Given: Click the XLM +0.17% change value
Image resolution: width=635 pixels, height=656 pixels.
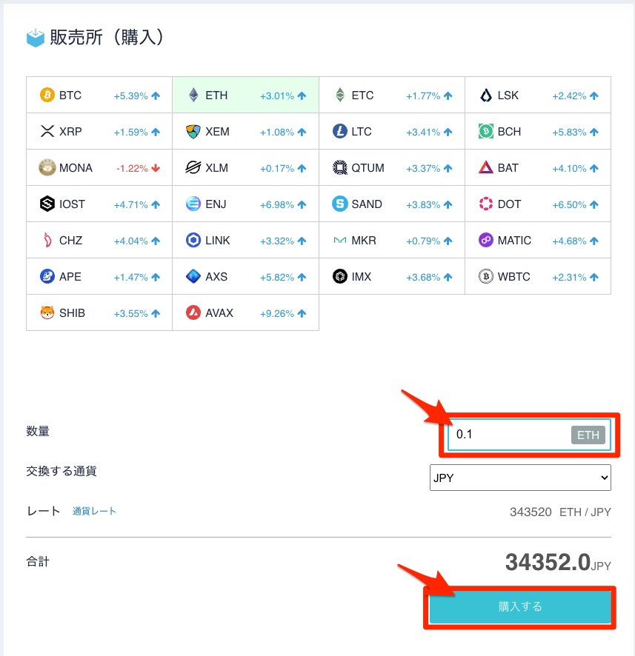Looking at the screenshot, I should click(x=276, y=168).
